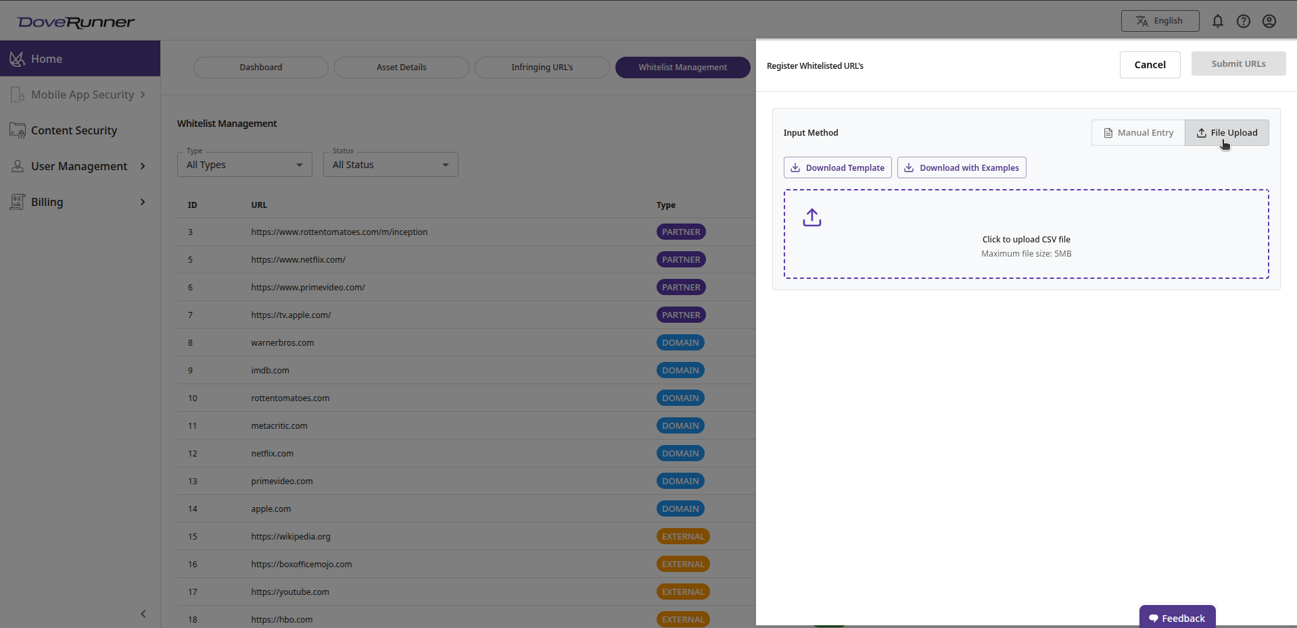Select the File Upload input method
1297x628 pixels.
(x=1227, y=132)
